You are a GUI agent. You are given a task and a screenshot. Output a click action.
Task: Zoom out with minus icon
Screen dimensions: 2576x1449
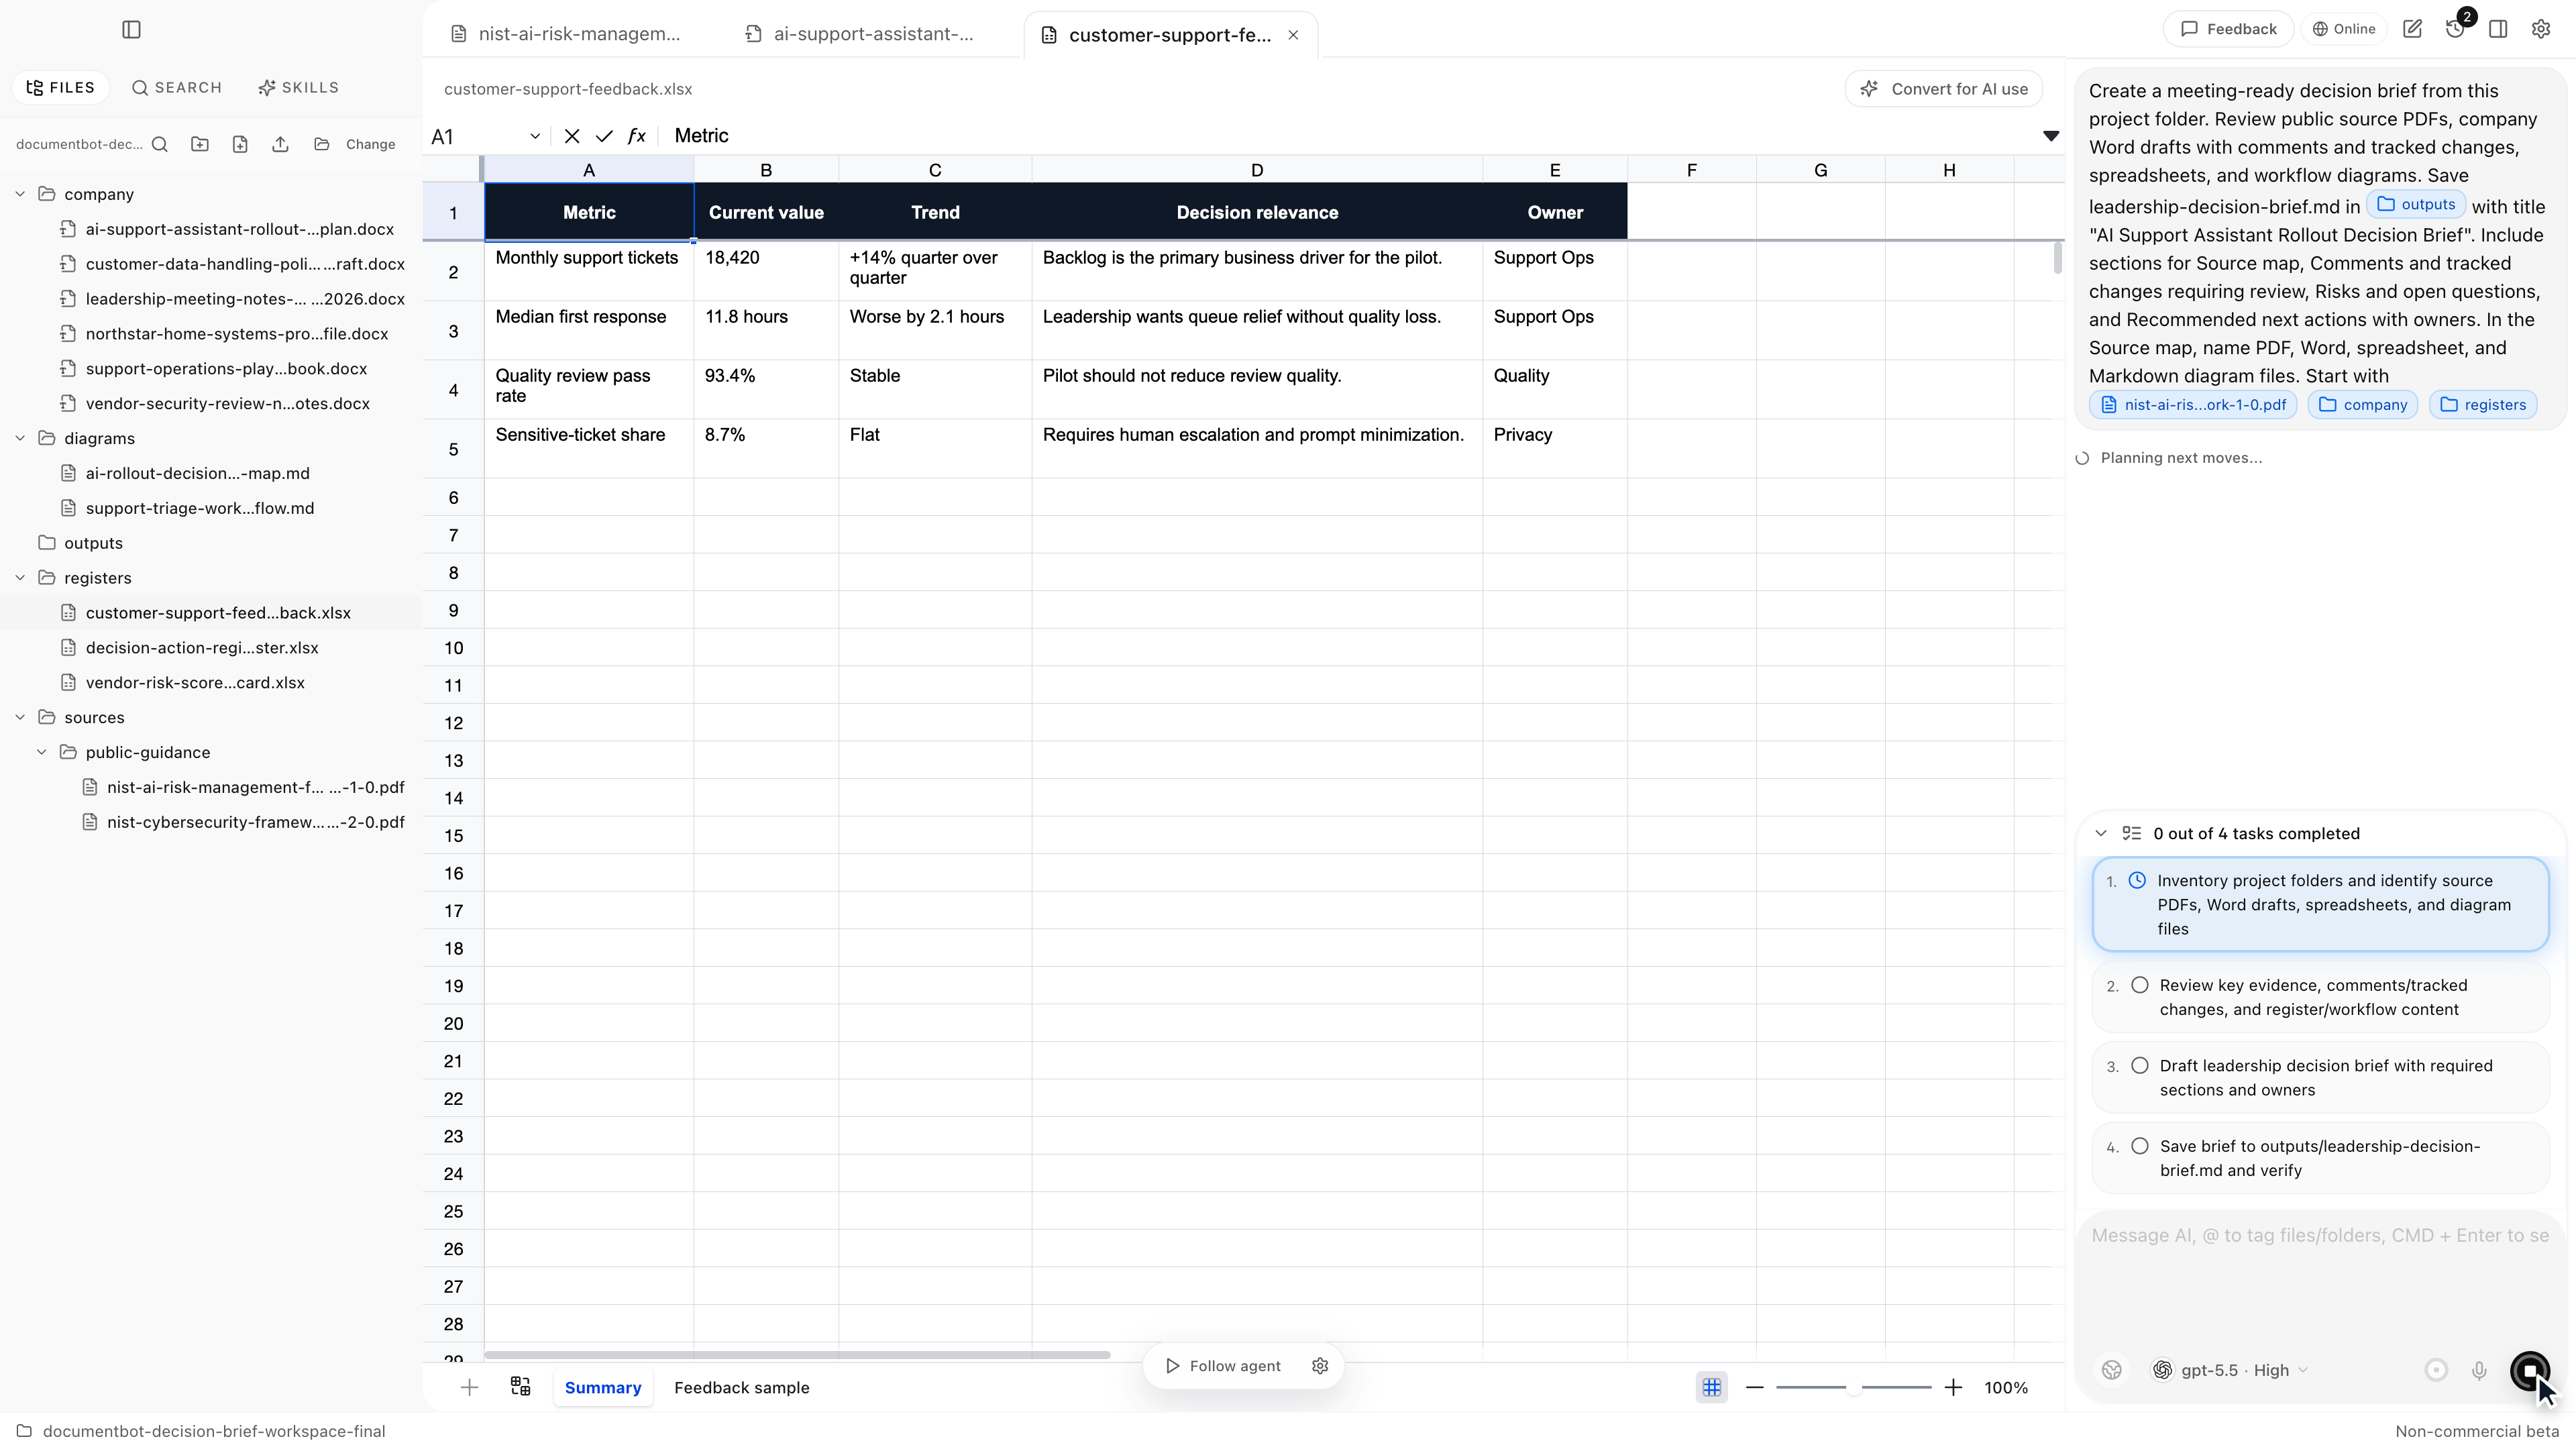pos(1755,1388)
